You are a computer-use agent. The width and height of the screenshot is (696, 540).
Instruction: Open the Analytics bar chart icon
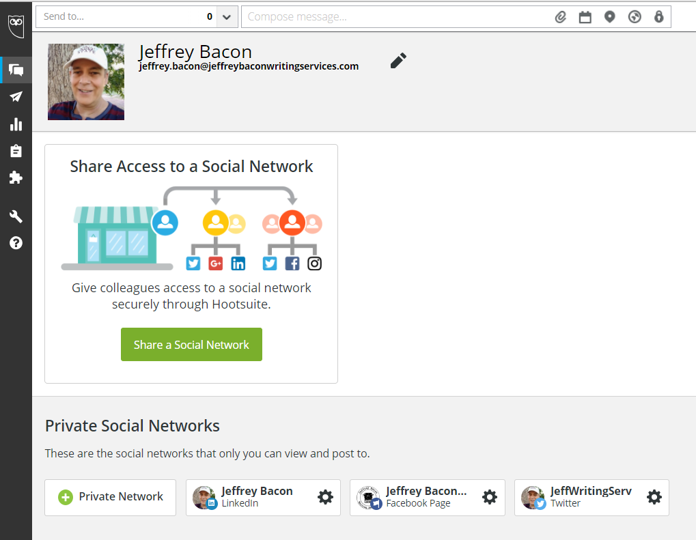(x=16, y=124)
